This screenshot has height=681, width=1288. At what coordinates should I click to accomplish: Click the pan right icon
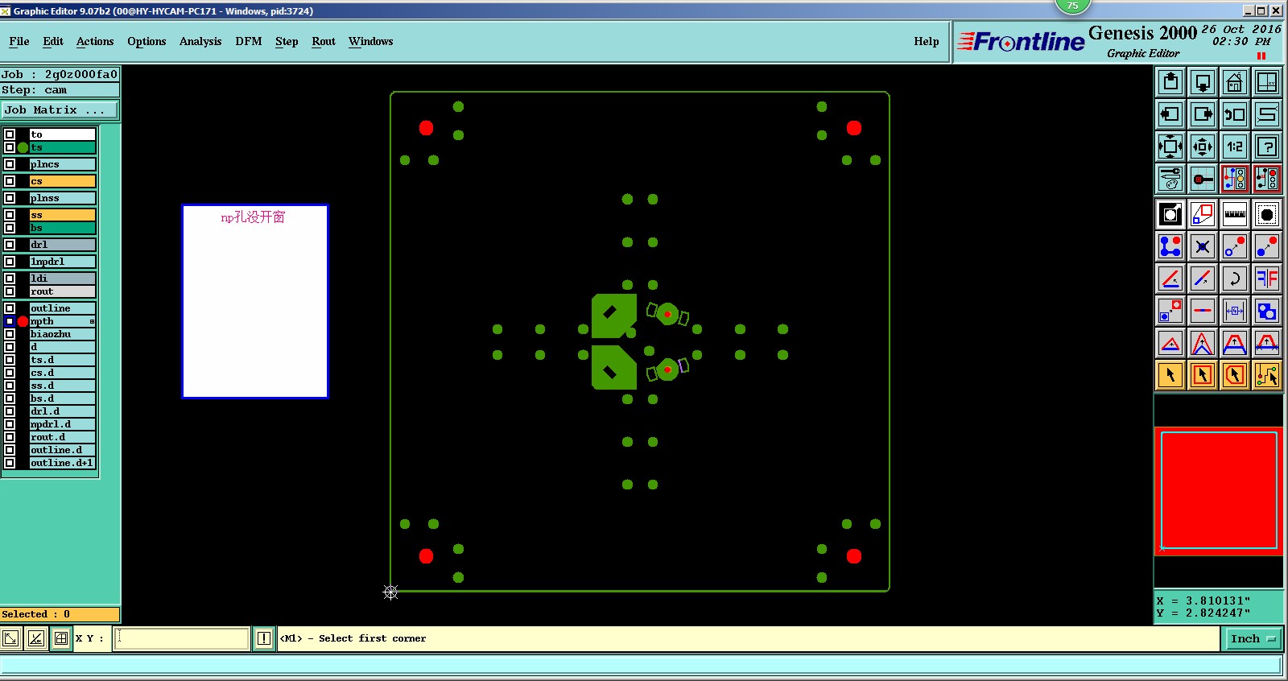click(x=1203, y=114)
